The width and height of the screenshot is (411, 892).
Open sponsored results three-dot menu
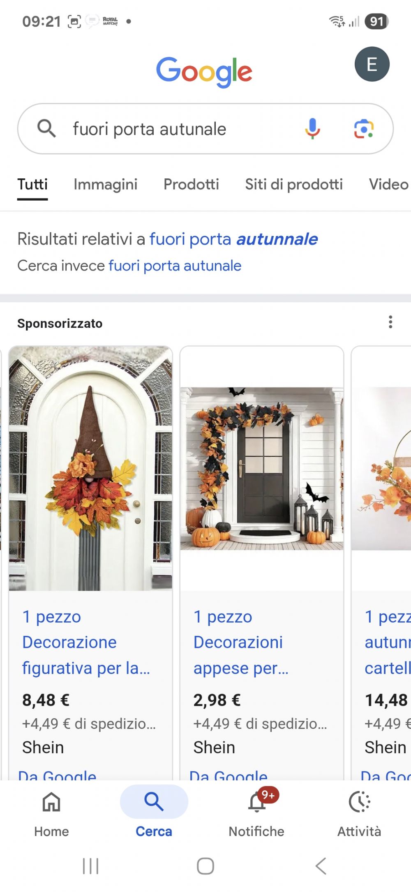pos(390,322)
